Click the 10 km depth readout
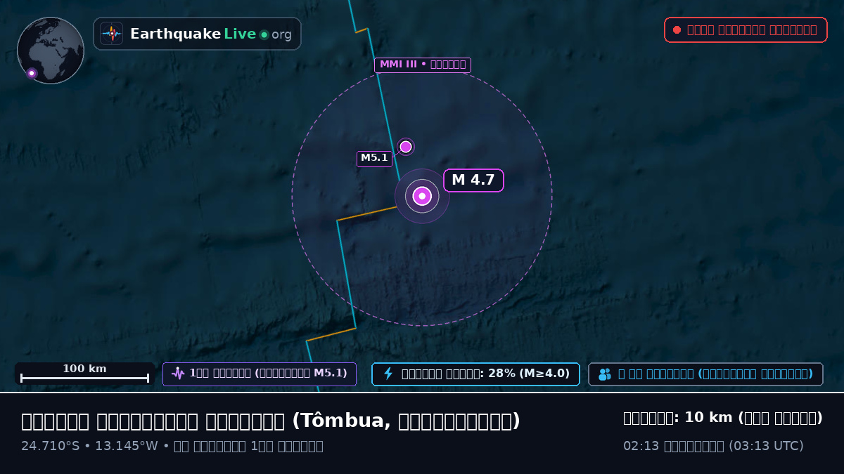The image size is (844, 474). pyautogui.click(x=723, y=418)
